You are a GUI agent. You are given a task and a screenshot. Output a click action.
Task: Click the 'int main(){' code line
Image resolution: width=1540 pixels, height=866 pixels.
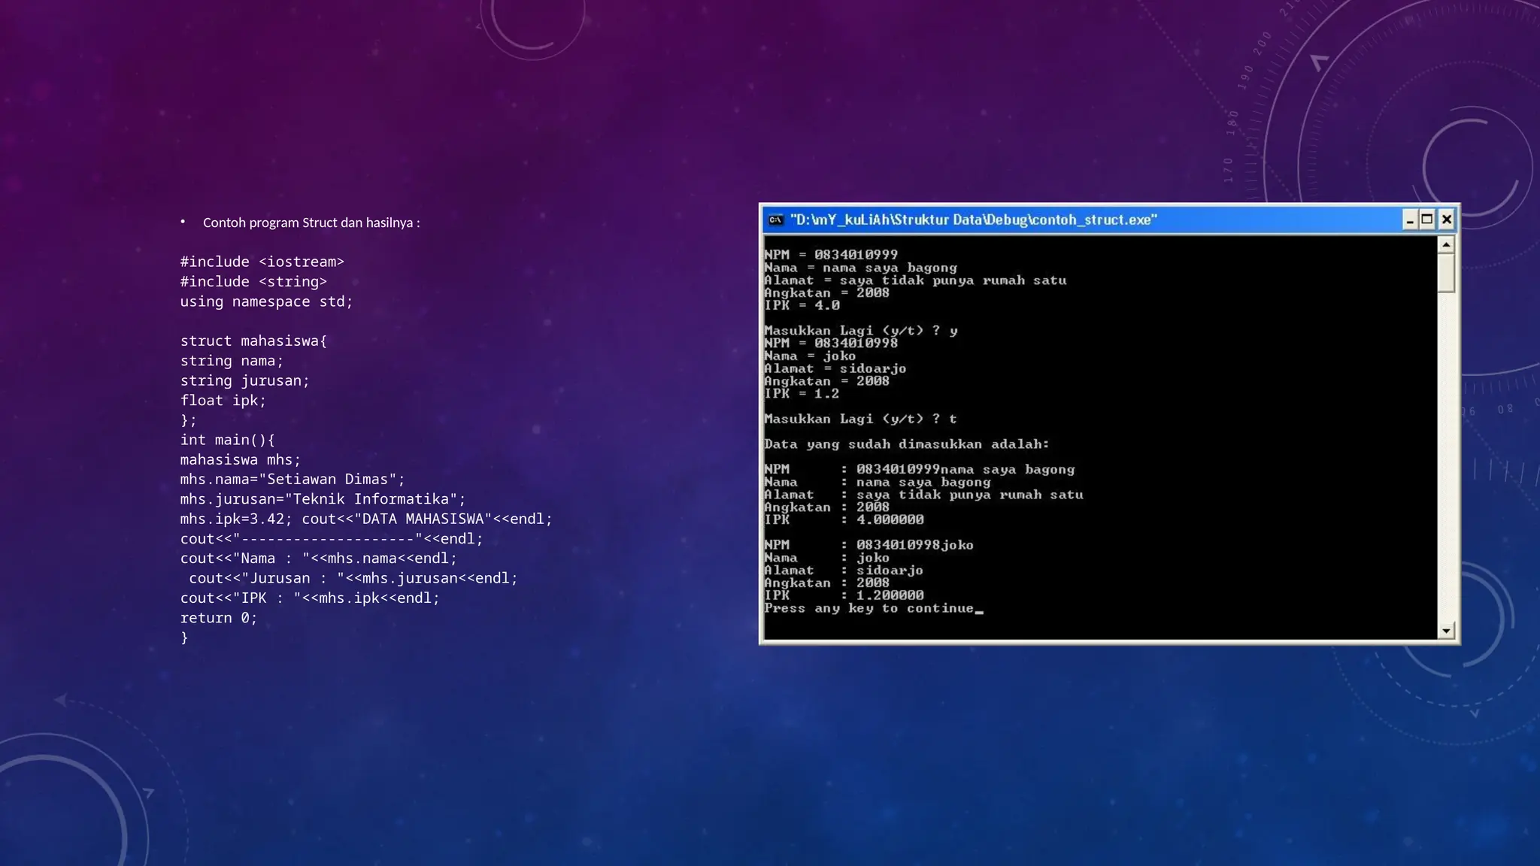click(x=227, y=440)
